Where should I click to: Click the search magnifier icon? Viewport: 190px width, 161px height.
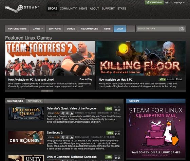(x=182, y=29)
